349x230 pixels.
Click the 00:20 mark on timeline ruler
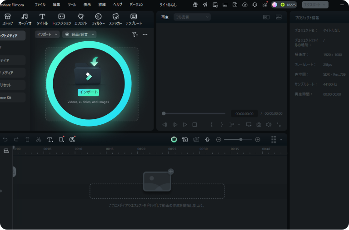(x=141, y=149)
